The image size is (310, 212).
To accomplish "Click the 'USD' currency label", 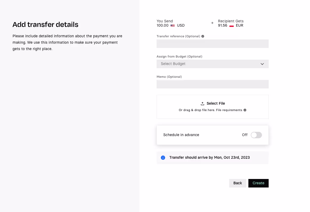I will coord(181,26).
